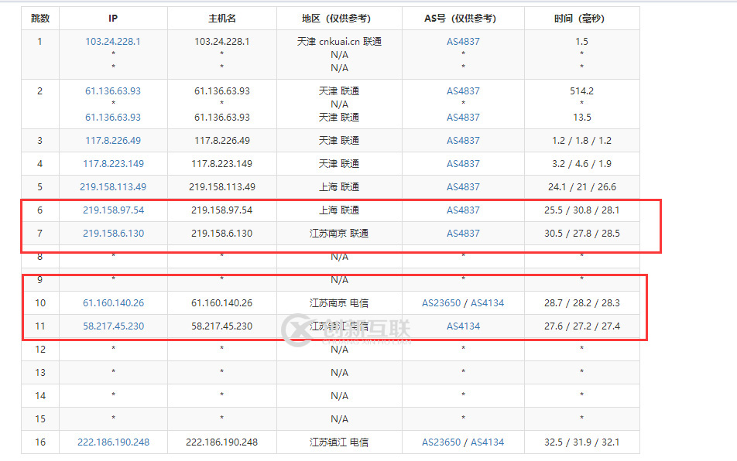
Task: Open IP link 58.217.45.230
Action: pyautogui.click(x=113, y=326)
